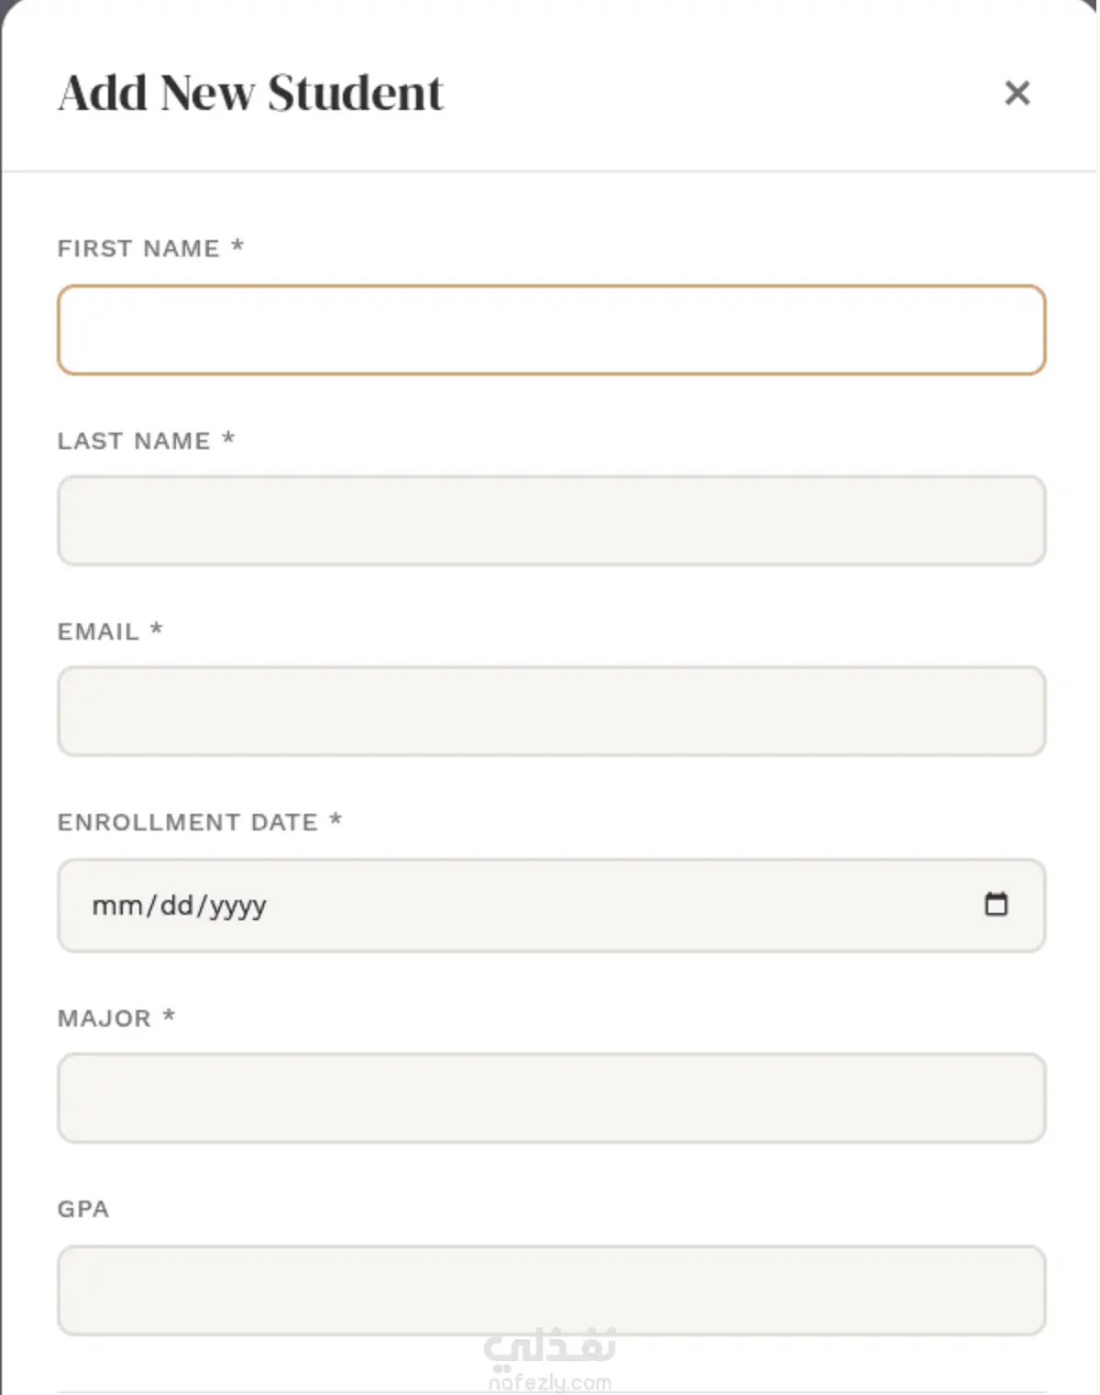Select the year segment of the enrollment date
Image resolution: width=1100 pixels, height=1395 pixels.
tap(238, 906)
